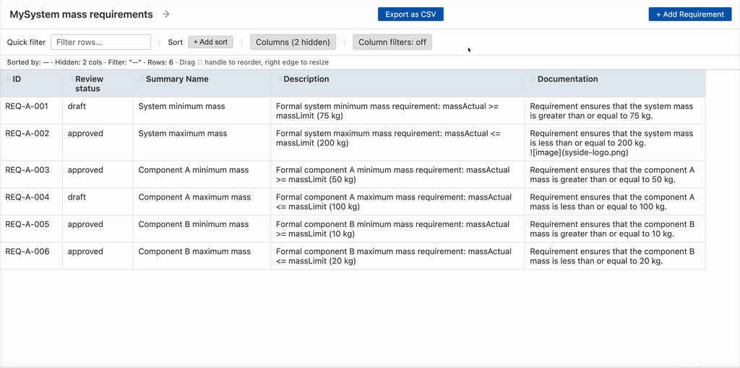The image size is (740, 368).
Task: Click System maximum mass cell
Action: point(202,142)
